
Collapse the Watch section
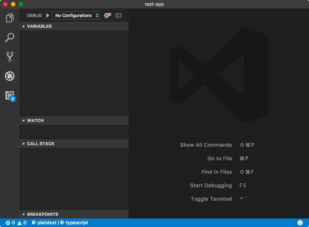(74, 120)
